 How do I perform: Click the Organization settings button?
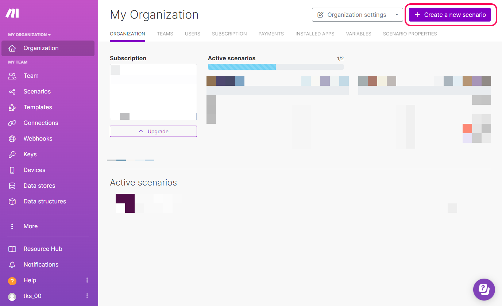click(352, 15)
